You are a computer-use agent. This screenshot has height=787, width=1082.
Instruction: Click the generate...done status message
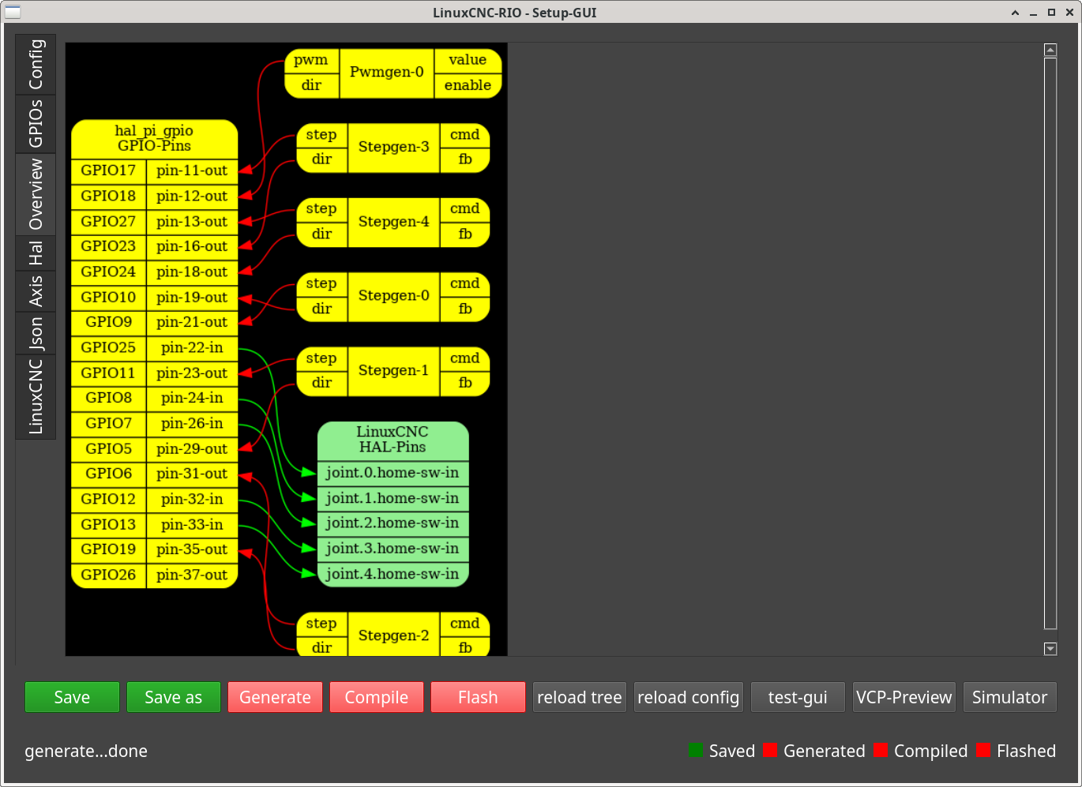[x=86, y=751]
